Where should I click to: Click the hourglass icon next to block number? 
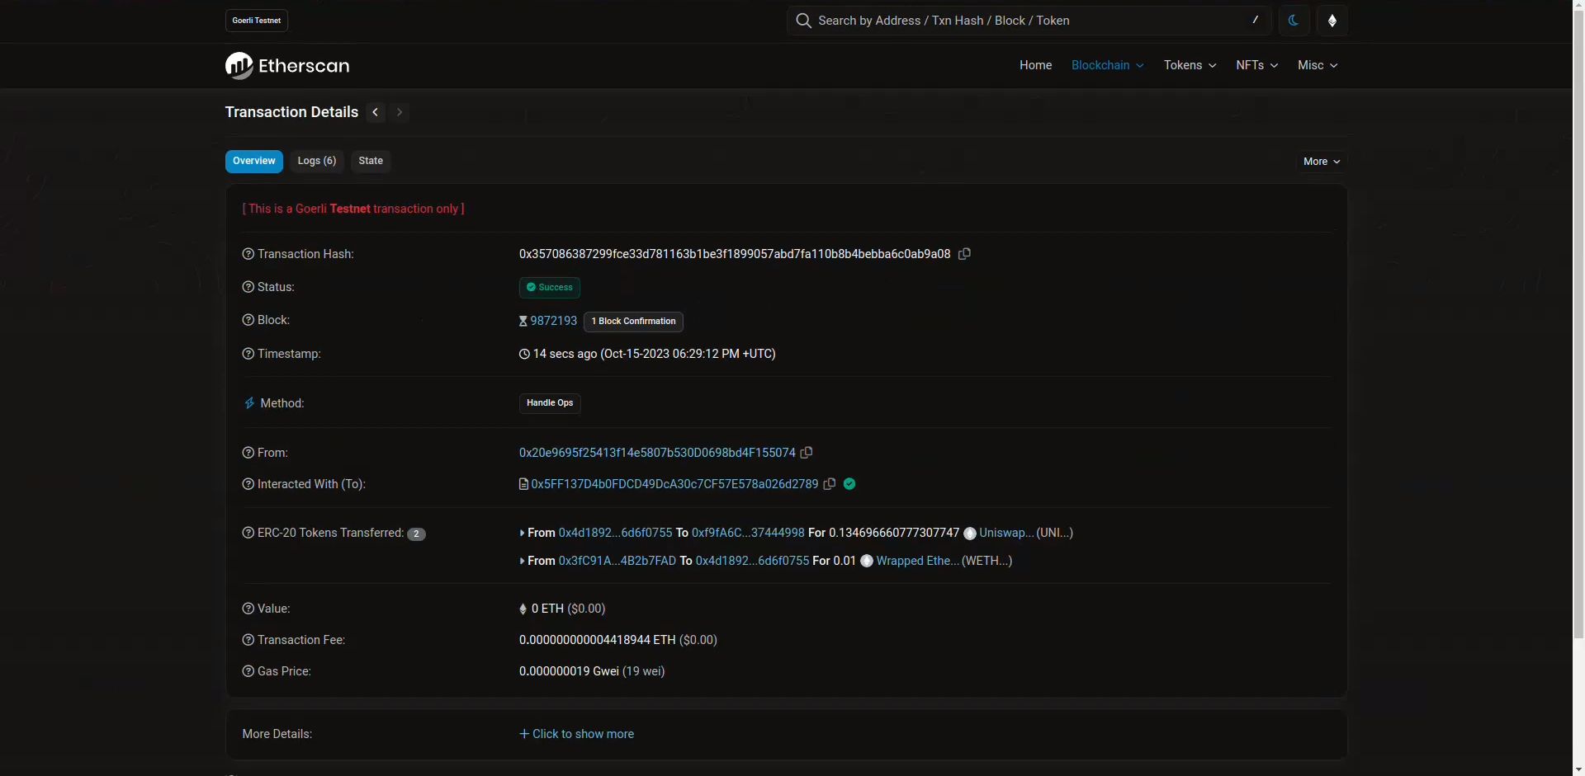[x=523, y=321]
